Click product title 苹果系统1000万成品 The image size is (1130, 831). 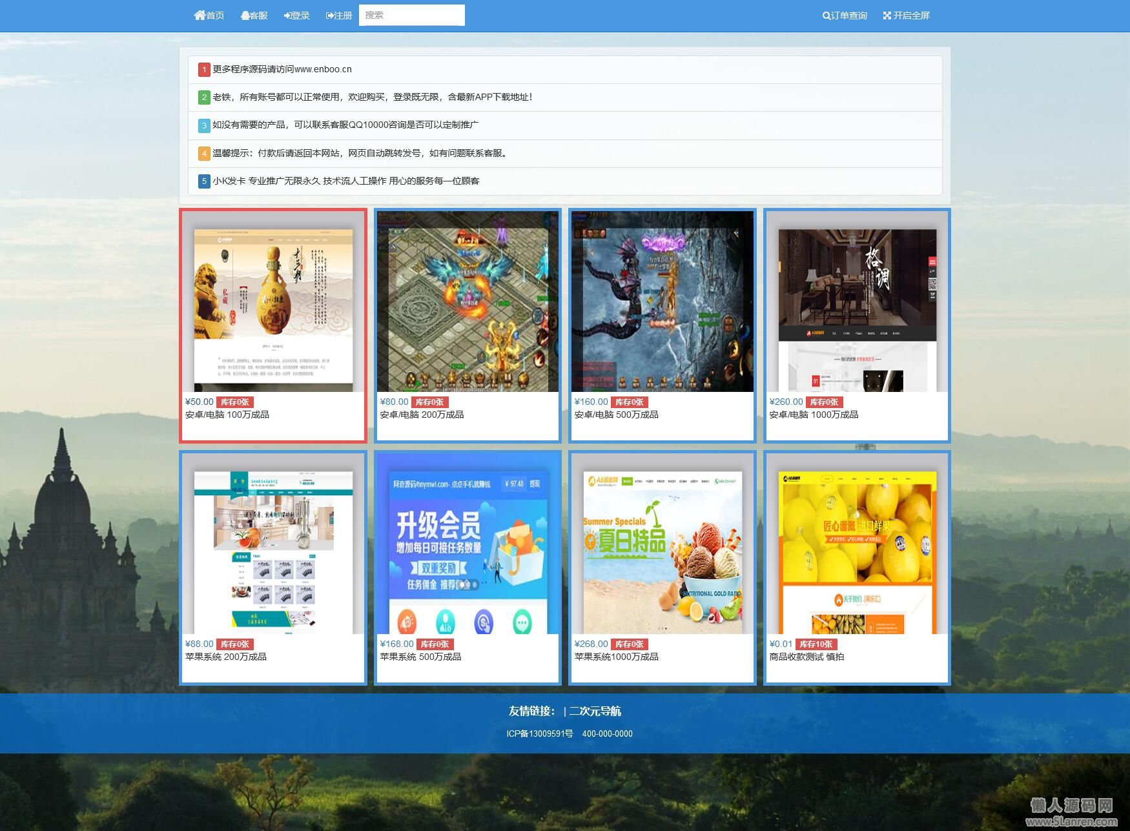pos(617,657)
